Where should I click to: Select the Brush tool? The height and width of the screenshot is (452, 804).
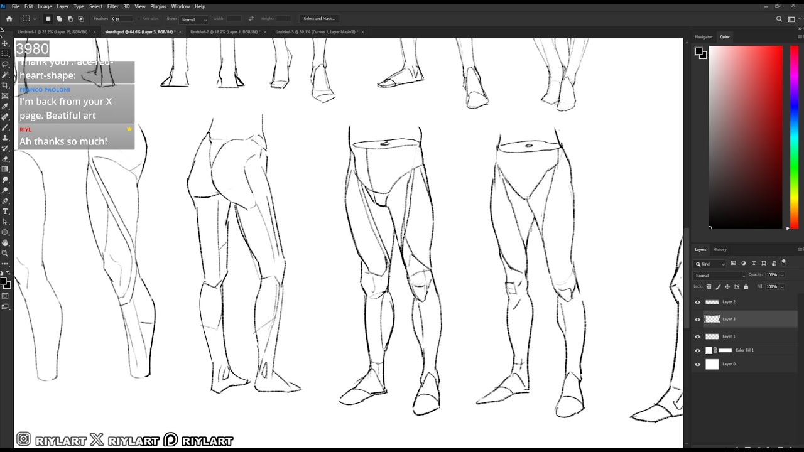(x=5, y=127)
